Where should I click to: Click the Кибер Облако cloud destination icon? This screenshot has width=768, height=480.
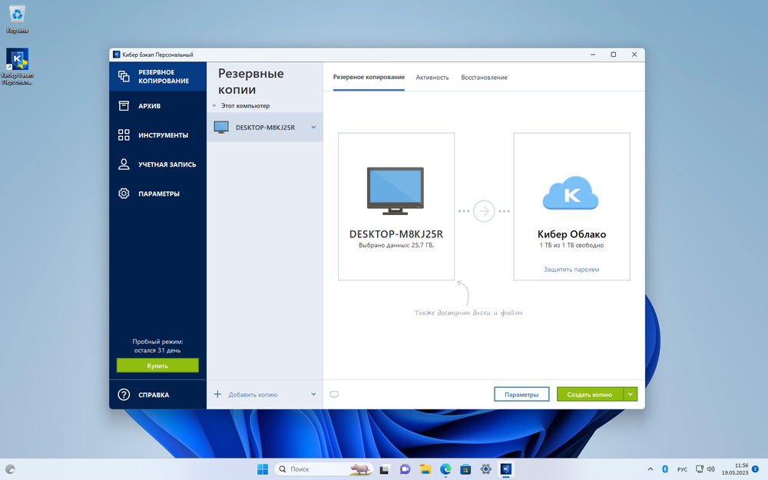click(x=571, y=193)
